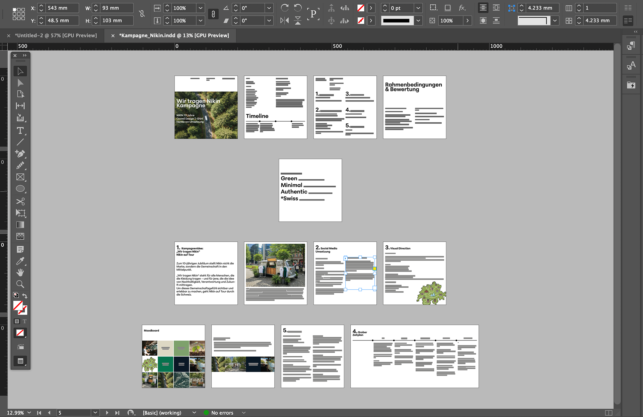Select the Hand tool
Image resolution: width=643 pixels, height=417 pixels.
pos(20,273)
